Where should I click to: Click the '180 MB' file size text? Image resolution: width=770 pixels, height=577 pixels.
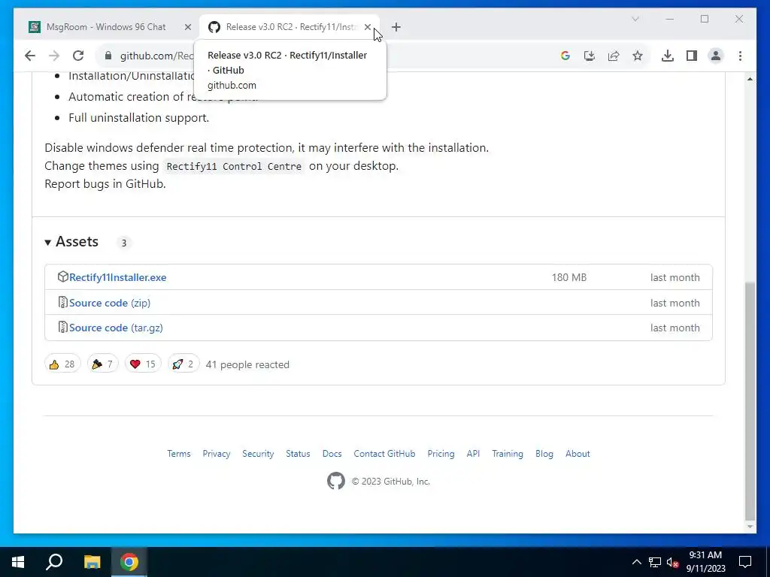click(x=569, y=277)
